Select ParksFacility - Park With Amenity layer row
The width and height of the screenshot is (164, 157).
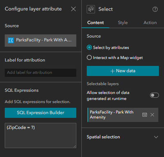click(x=123, y=115)
